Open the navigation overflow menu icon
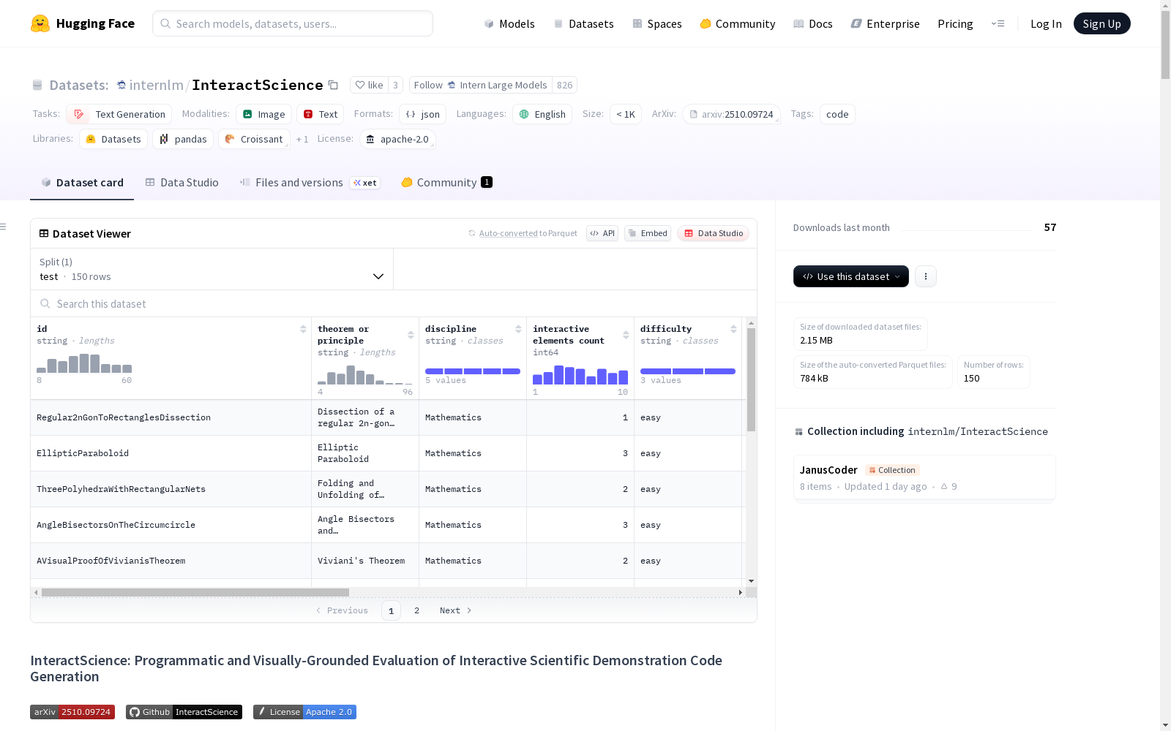1171x731 pixels. [998, 23]
